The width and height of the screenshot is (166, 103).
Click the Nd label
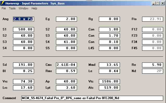pyautogui.click(x=134, y=71)
